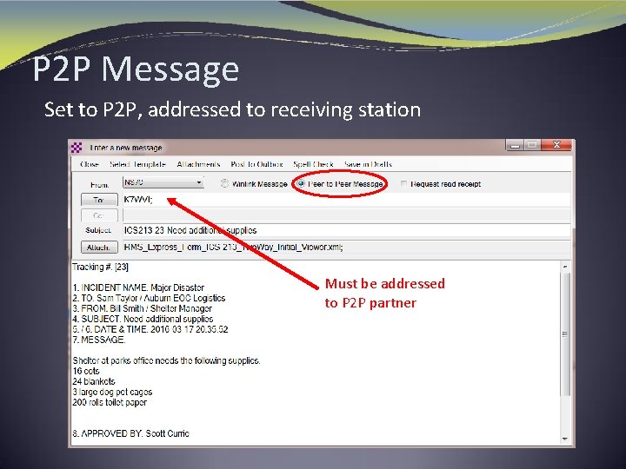Click '3 large dog pet cages' line
This screenshot has height=469, width=626.
[112, 392]
